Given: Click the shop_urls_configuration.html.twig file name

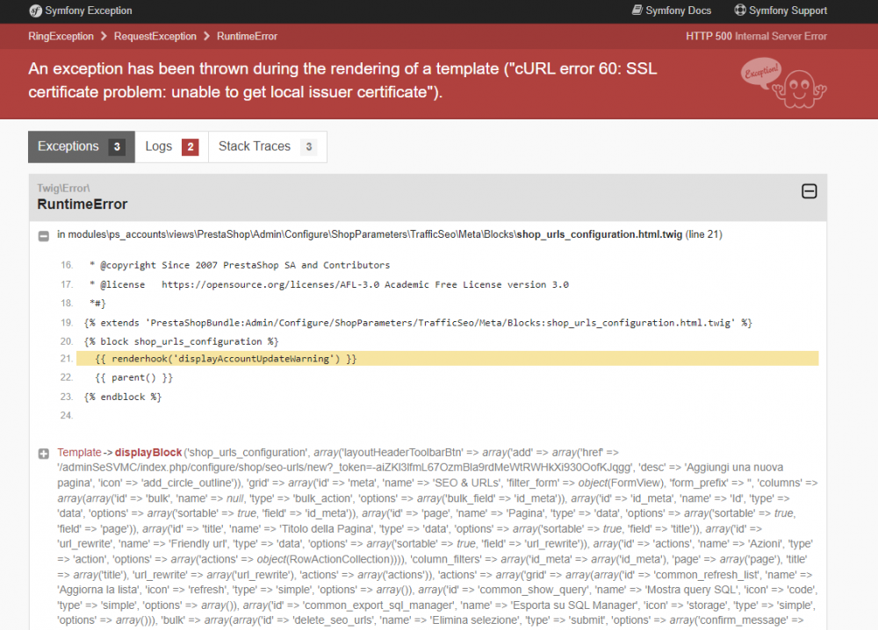Looking at the screenshot, I should (599, 234).
